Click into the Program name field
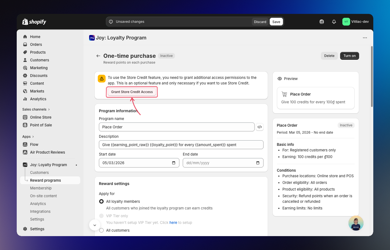 (176, 127)
